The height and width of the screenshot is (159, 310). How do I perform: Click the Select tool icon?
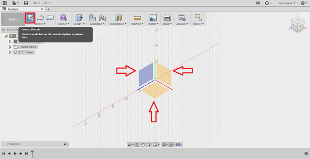pos(198,18)
